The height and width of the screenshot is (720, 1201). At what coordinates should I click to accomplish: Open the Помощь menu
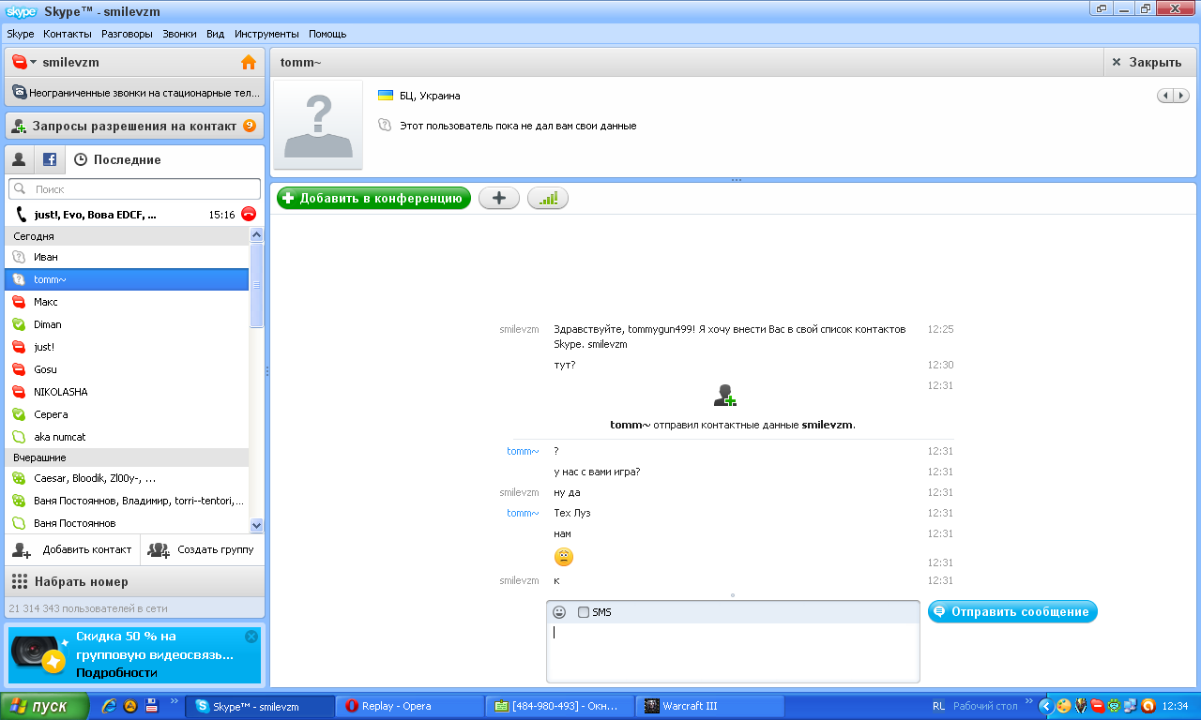click(x=327, y=34)
